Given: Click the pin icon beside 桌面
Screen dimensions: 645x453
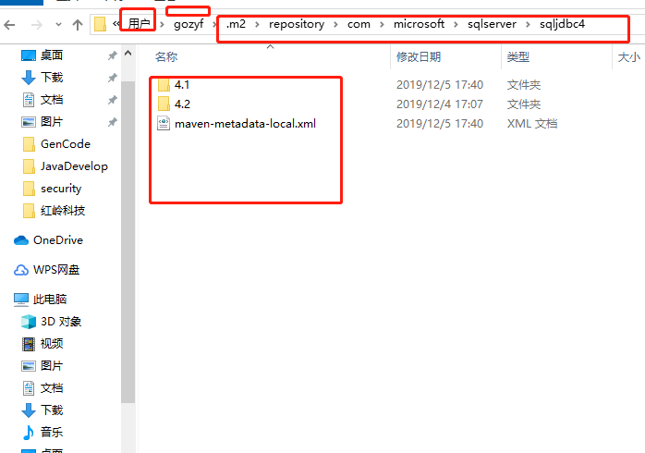Looking at the screenshot, I should click(x=113, y=55).
